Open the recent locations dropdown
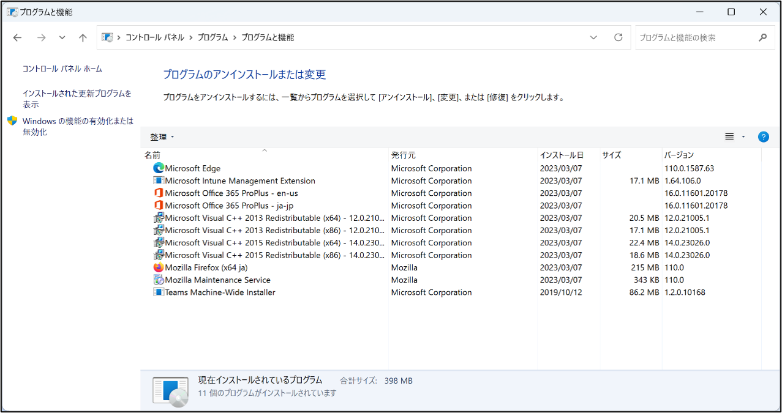 (x=62, y=37)
